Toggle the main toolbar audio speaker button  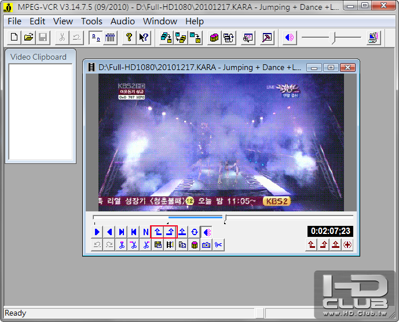(290, 38)
